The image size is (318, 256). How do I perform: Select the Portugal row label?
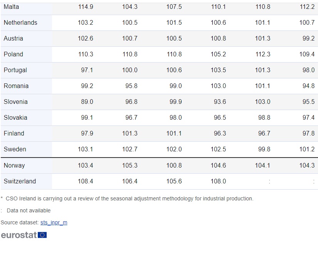(15, 70)
